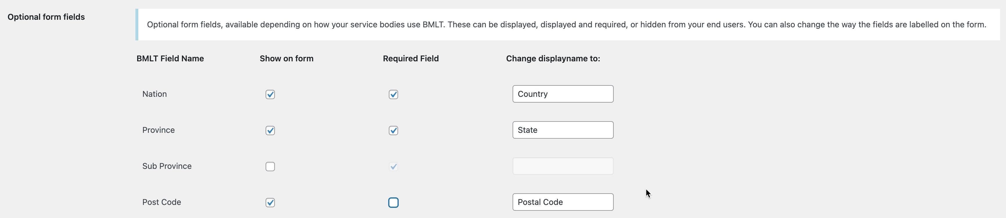Click the Post Code field label
Viewport: 1006px width, 218px height.
click(x=161, y=202)
